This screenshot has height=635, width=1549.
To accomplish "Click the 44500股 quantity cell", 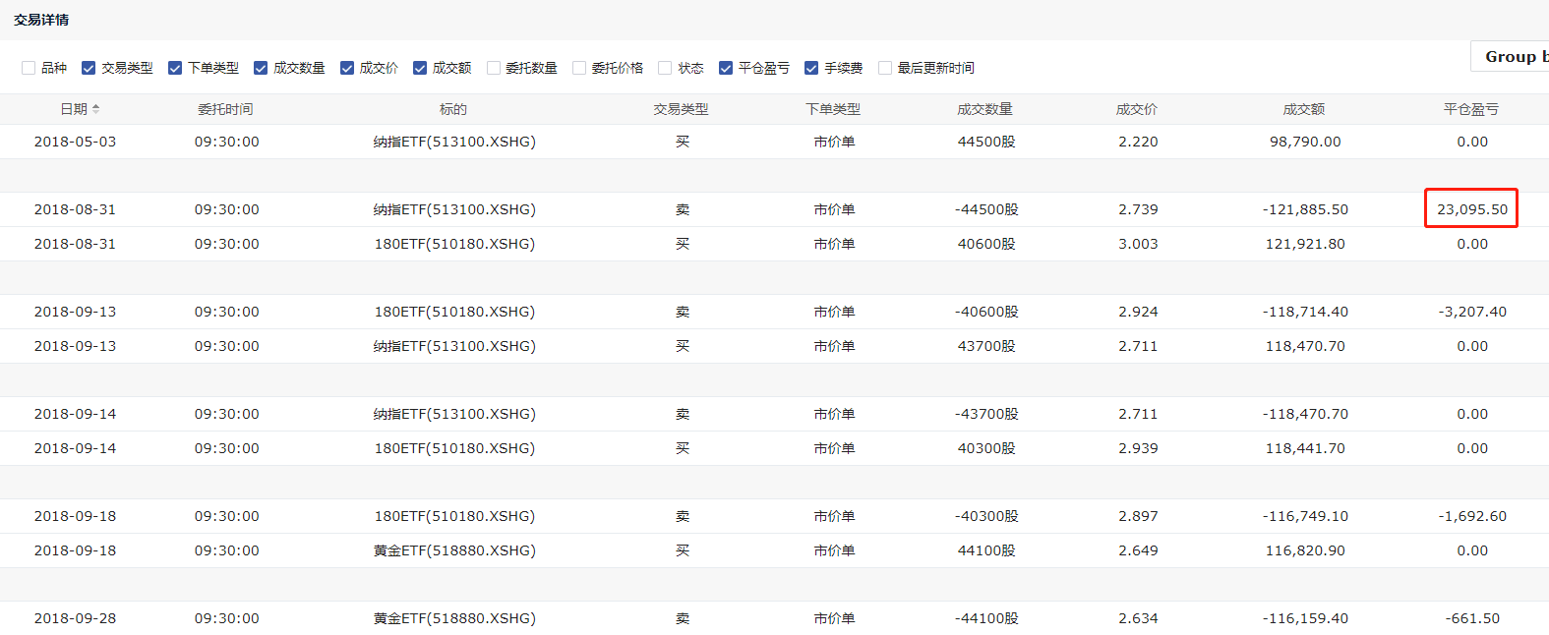I will [986, 142].
